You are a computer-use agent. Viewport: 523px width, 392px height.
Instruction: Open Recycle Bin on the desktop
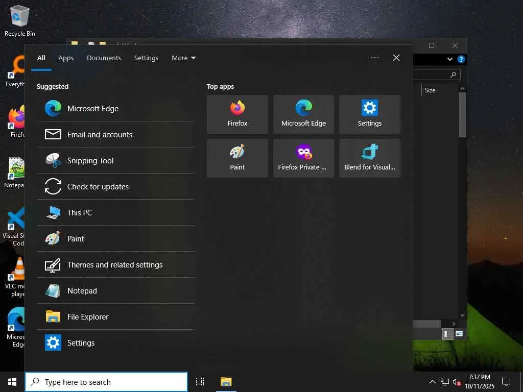[20, 20]
